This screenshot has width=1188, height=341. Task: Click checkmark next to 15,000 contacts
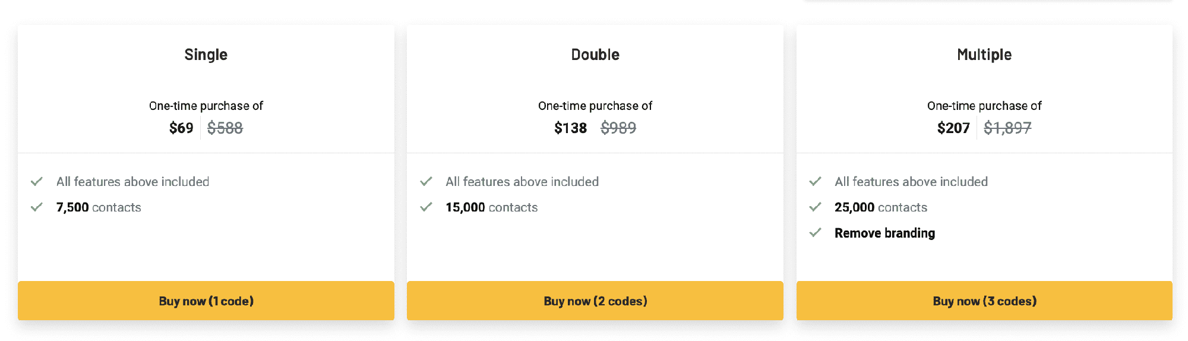click(426, 207)
